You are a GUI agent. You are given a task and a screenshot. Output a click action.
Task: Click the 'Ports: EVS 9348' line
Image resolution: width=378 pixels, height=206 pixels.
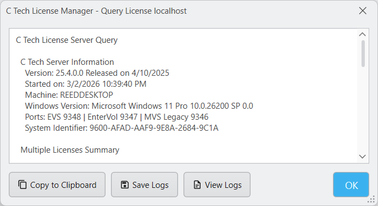tap(116, 117)
